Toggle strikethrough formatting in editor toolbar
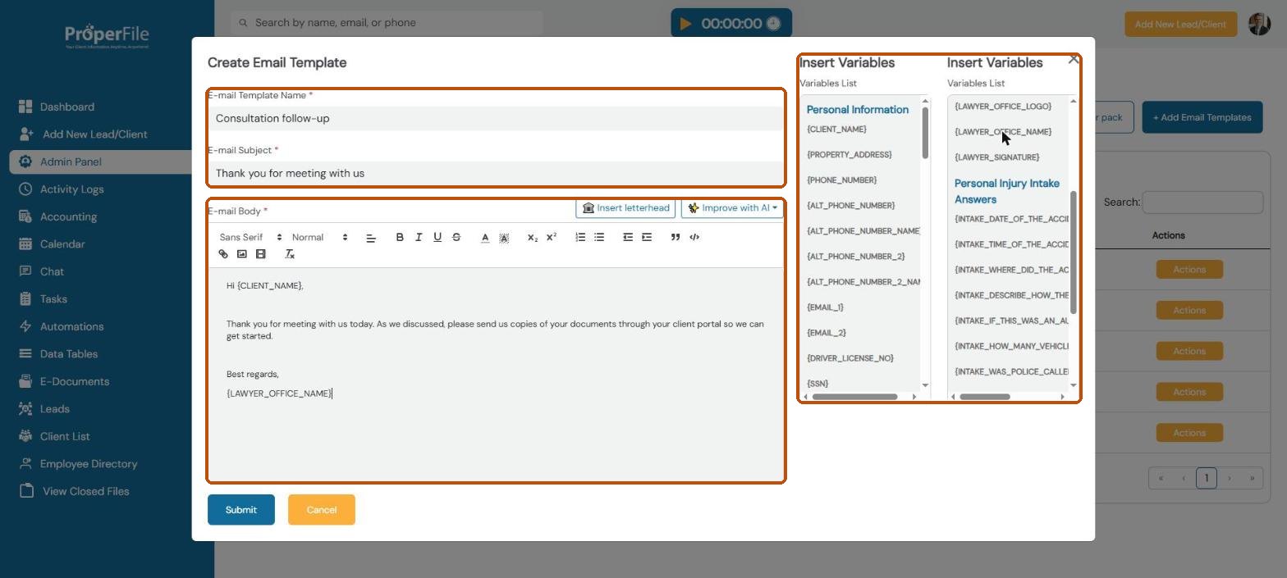 coord(456,237)
